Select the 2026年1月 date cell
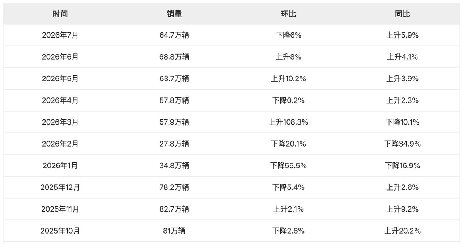This screenshot has height=244, width=463. [60, 165]
